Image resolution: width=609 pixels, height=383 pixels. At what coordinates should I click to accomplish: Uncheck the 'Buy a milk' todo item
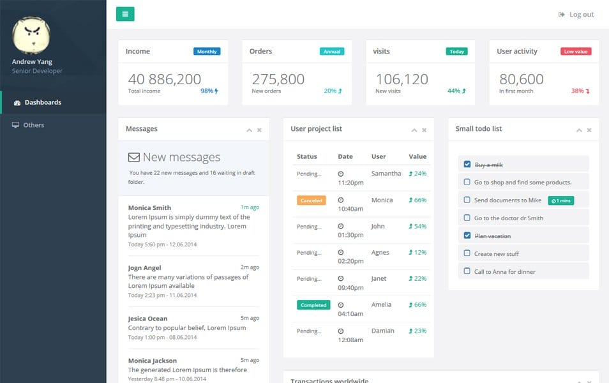pos(467,164)
